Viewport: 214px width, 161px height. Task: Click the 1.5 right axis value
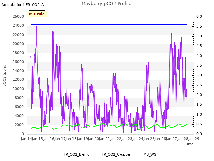[199, 104]
